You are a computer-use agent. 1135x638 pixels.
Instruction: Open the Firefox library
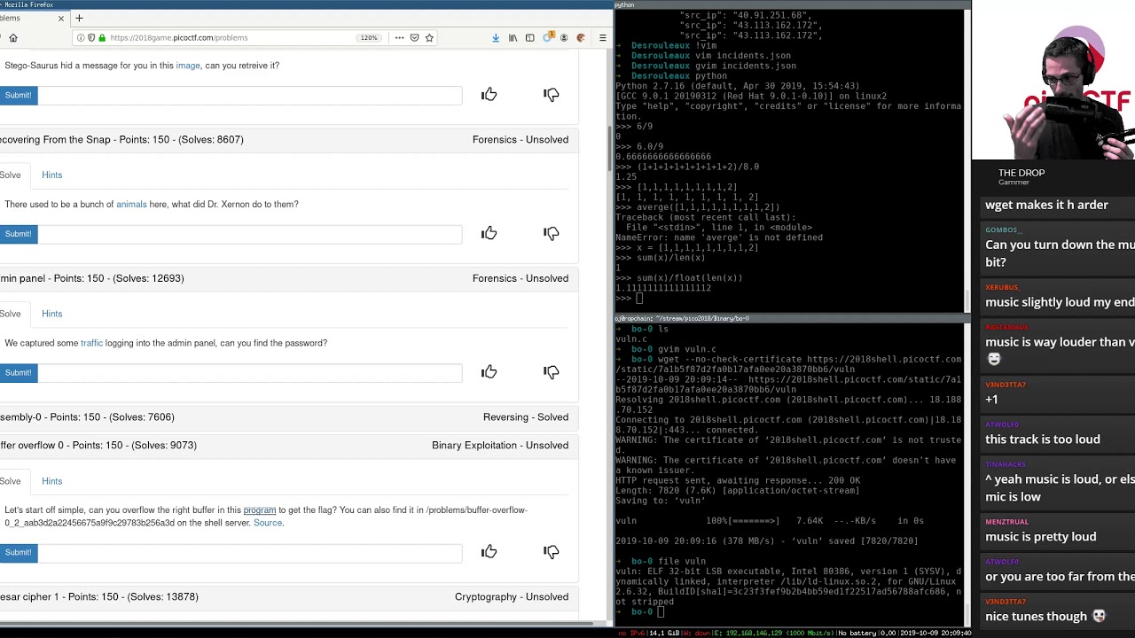[x=513, y=38]
